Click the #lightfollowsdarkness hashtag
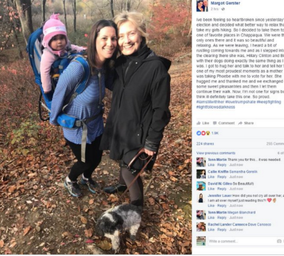 [x=215, y=107]
